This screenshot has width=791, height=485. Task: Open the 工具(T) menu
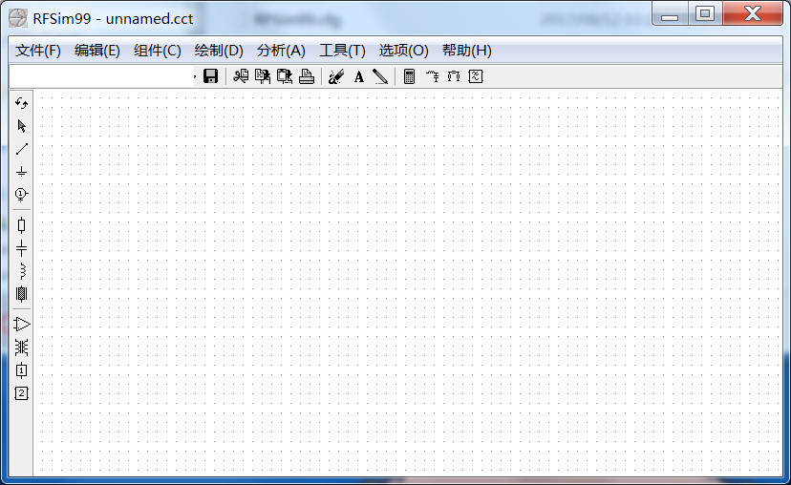[342, 51]
